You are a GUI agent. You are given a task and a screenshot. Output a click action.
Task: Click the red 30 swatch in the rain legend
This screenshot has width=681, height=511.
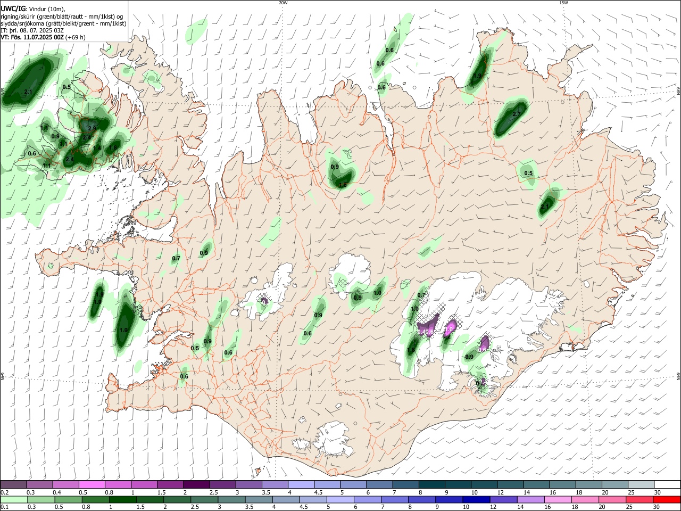(x=668, y=500)
